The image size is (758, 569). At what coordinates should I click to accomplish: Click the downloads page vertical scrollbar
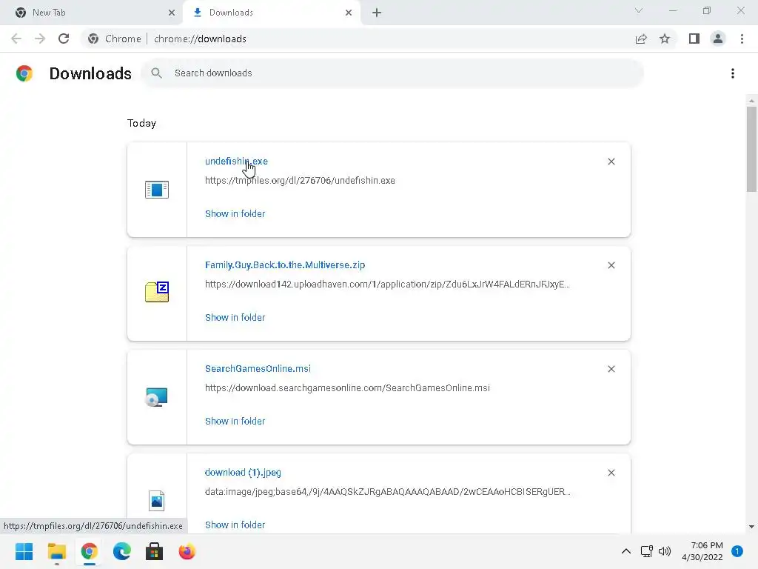pyautogui.click(x=751, y=148)
